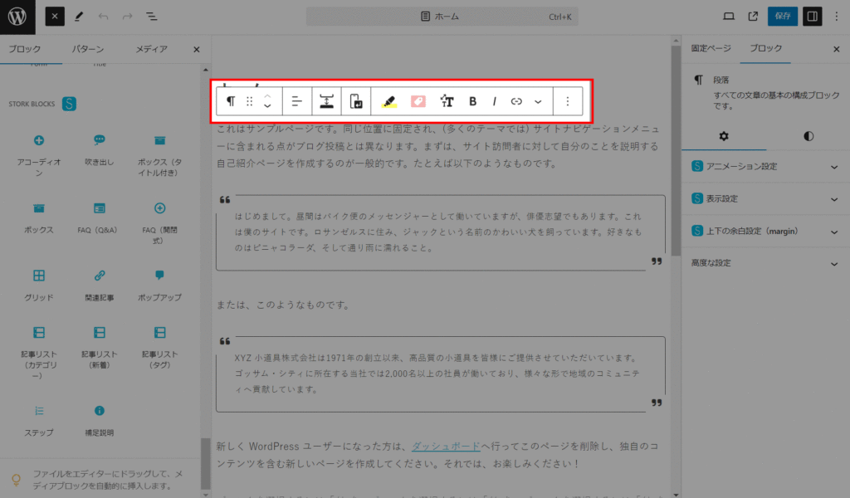This screenshot has height=498, width=850.
Task: Select the gear settings sub-tab
Action: coord(724,136)
